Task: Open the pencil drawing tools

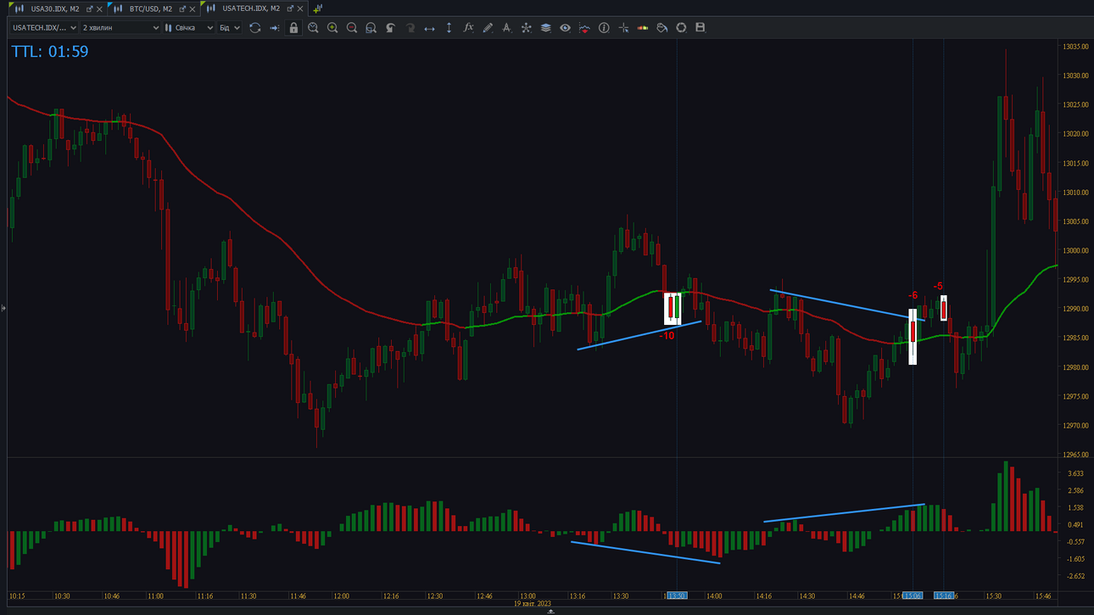Action: (488, 28)
